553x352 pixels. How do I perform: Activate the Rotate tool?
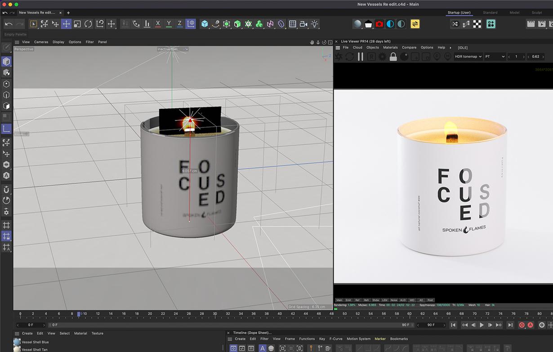88,24
